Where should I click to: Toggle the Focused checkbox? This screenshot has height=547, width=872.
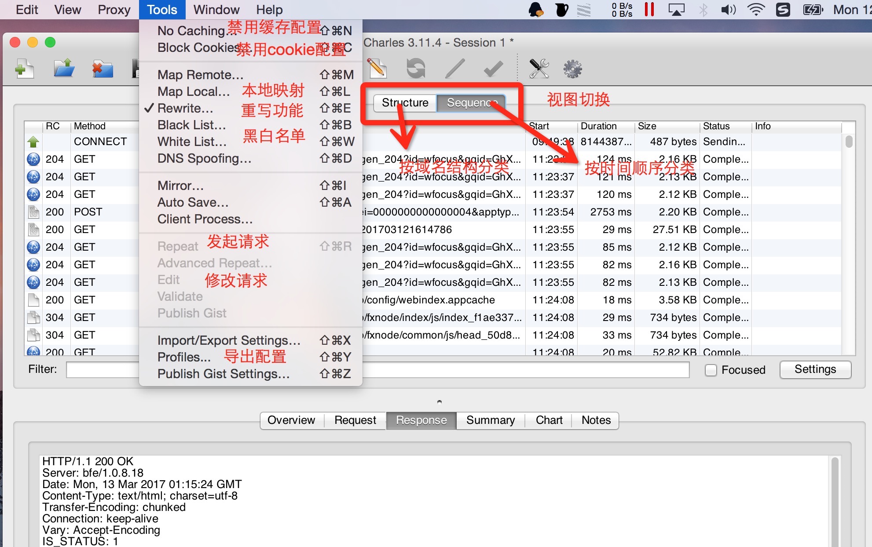click(x=711, y=370)
